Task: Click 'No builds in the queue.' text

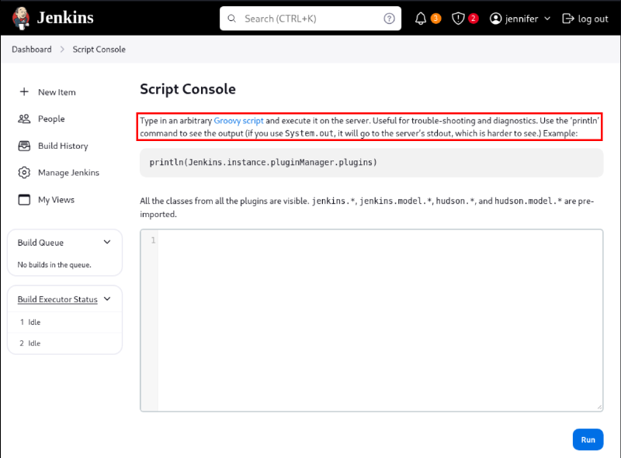Action: point(54,264)
